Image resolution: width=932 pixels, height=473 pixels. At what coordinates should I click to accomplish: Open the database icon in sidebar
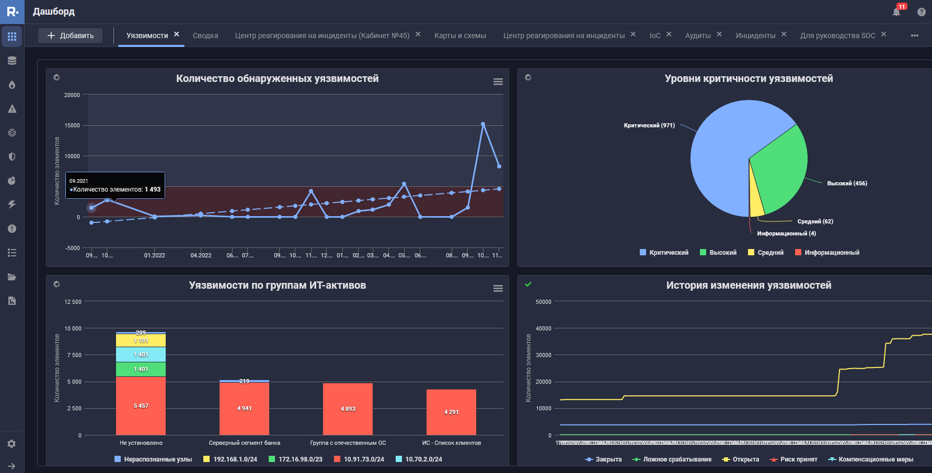(x=12, y=61)
